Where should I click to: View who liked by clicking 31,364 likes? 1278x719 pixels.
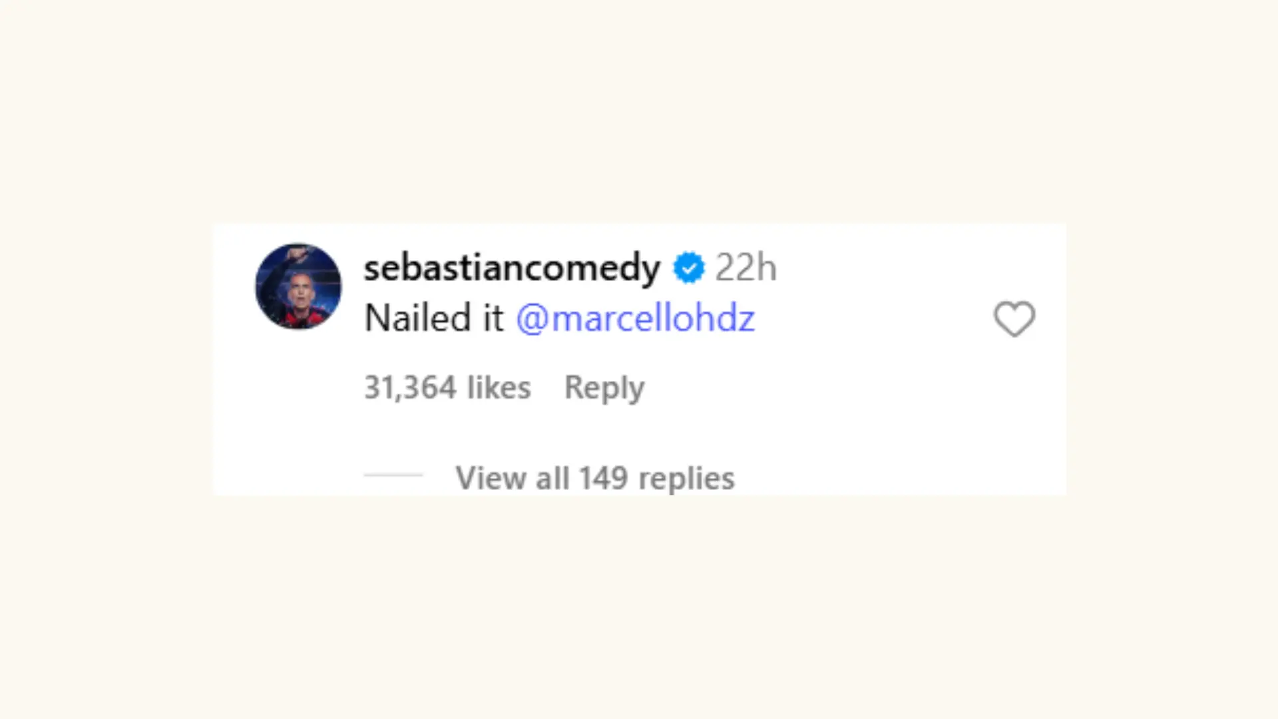point(447,387)
